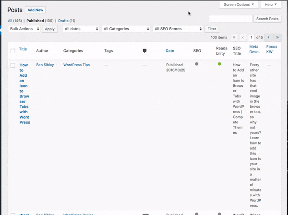The image size is (288, 215).
Task: Click the Apply bulk action button
Action: pyautogui.click(x=49, y=29)
